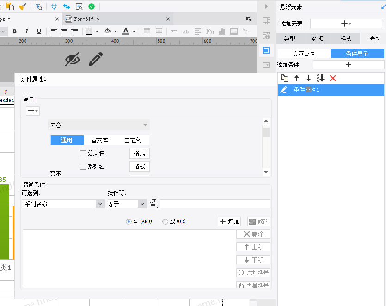Select the 自定义 option tab
The height and width of the screenshot is (306, 386).
(x=133, y=140)
